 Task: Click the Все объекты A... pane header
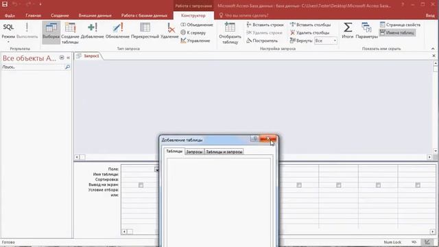click(x=29, y=58)
